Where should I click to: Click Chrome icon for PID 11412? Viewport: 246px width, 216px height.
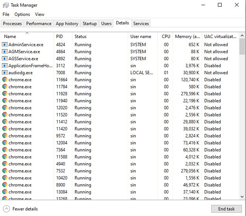(x=5, y=122)
